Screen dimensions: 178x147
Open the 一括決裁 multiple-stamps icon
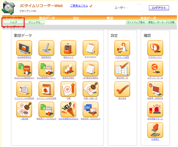24,110
